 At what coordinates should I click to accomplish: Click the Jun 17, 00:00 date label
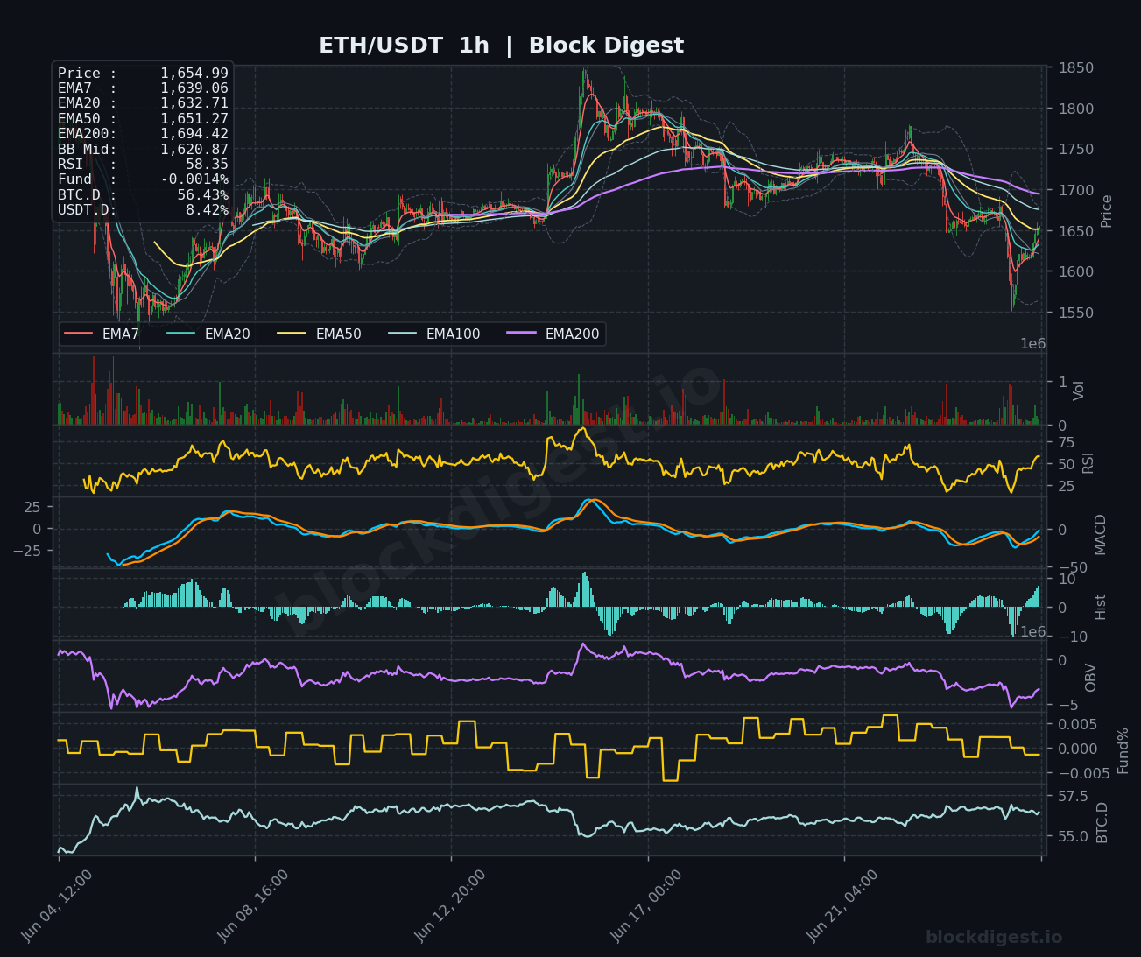point(645,906)
